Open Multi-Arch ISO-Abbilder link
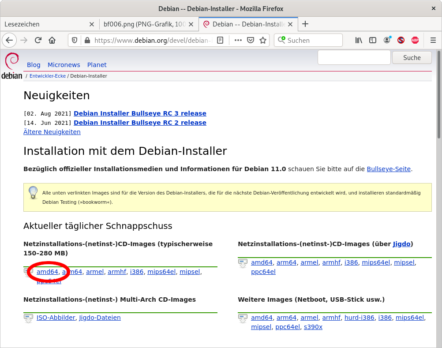Screen dimensions: 442x348 (56, 318)
